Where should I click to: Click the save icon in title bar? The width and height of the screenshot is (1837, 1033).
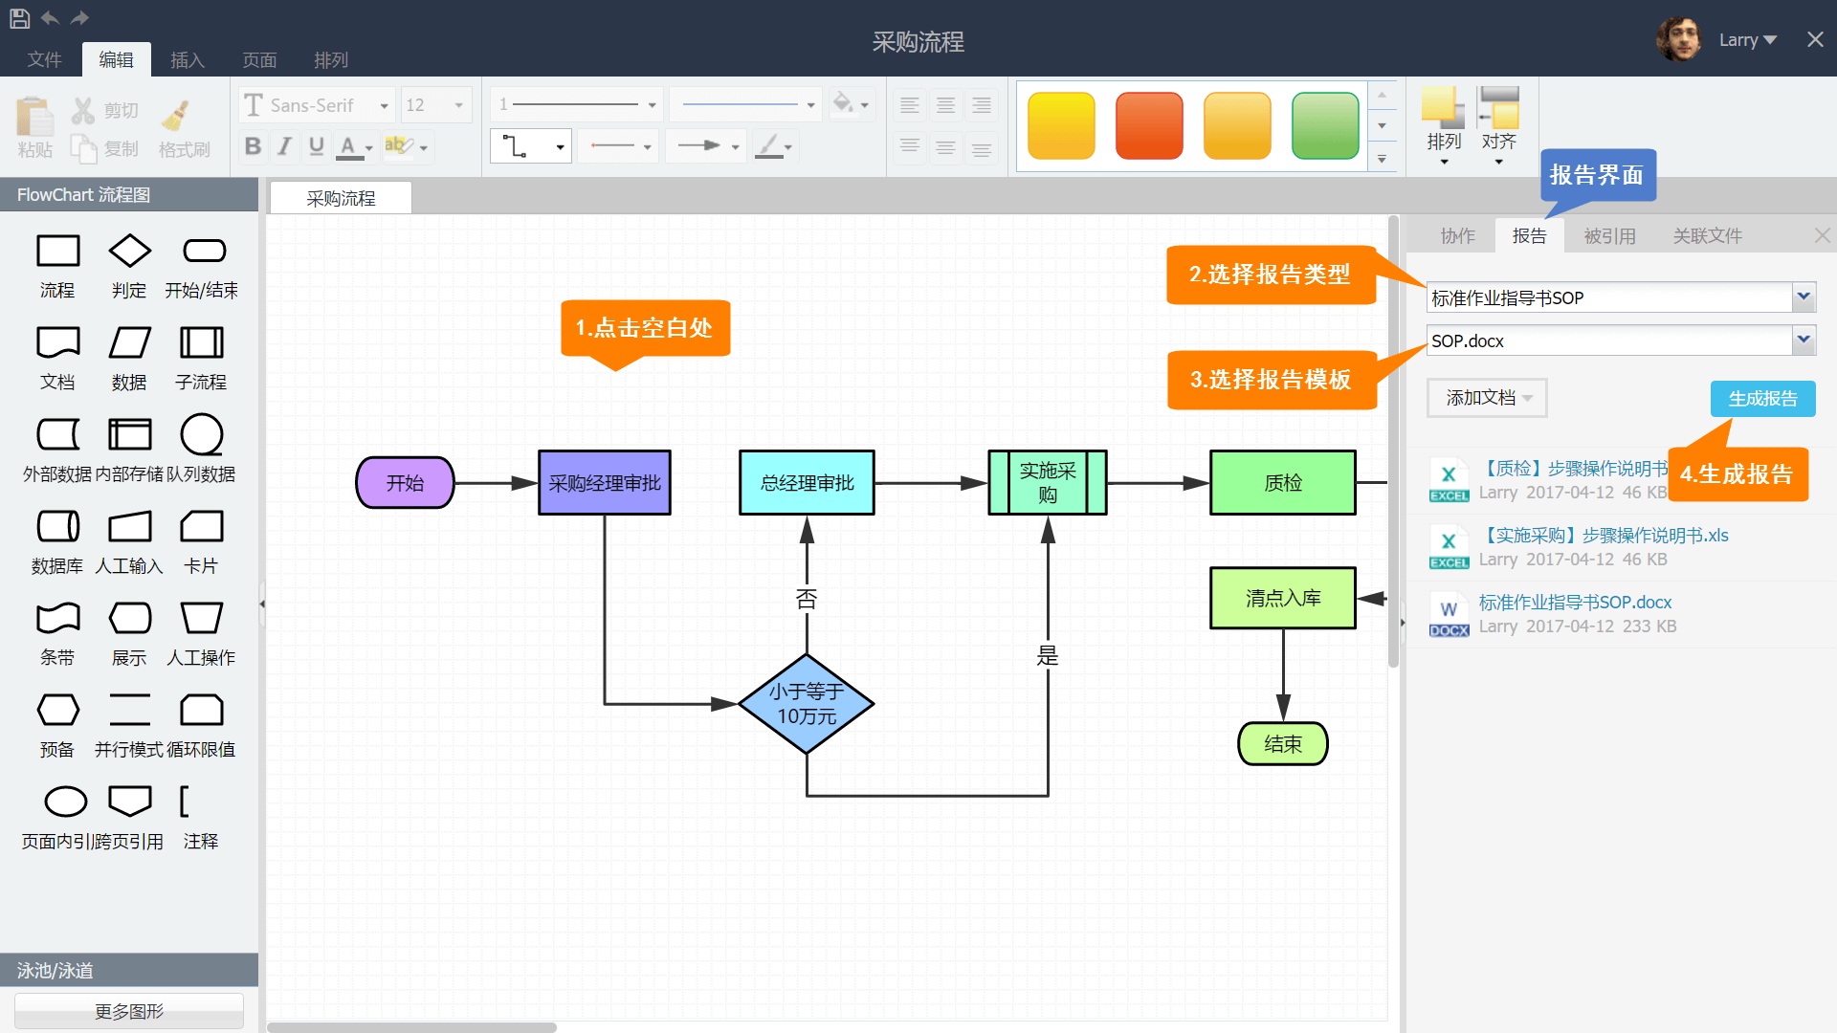coord(19,18)
